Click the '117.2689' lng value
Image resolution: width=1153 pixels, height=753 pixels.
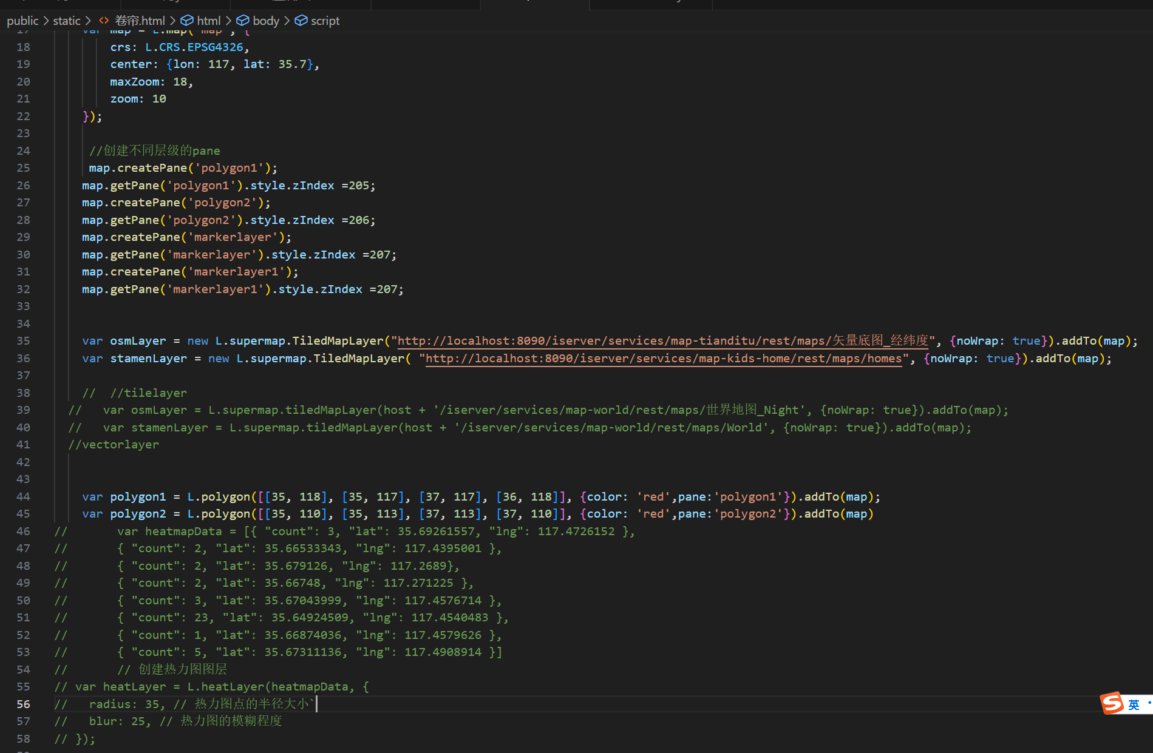[x=418, y=566]
